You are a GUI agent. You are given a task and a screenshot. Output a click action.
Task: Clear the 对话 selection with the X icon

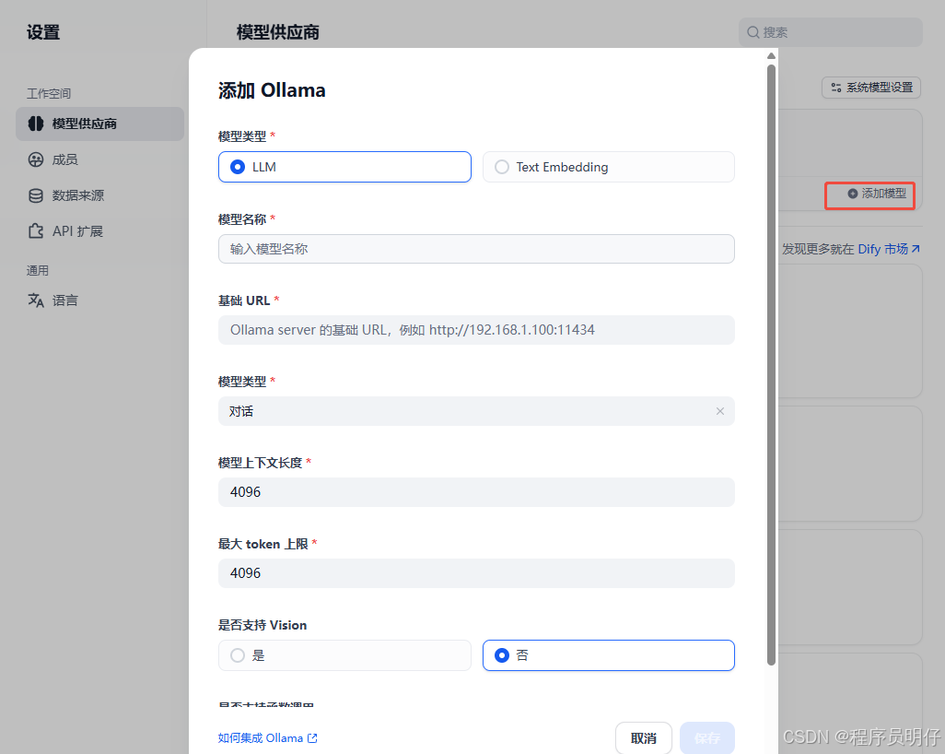coord(719,411)
